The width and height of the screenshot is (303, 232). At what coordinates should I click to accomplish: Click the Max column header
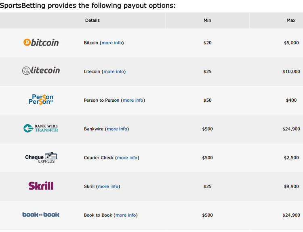pos(291,20)
